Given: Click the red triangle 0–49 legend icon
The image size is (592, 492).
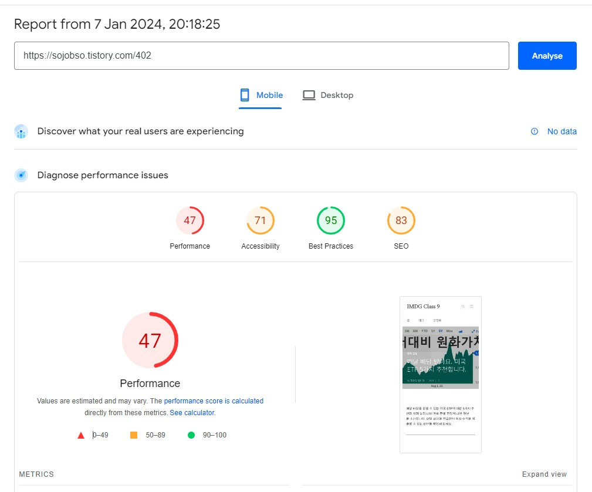Looking at the screenshot, I should [81, 435].
